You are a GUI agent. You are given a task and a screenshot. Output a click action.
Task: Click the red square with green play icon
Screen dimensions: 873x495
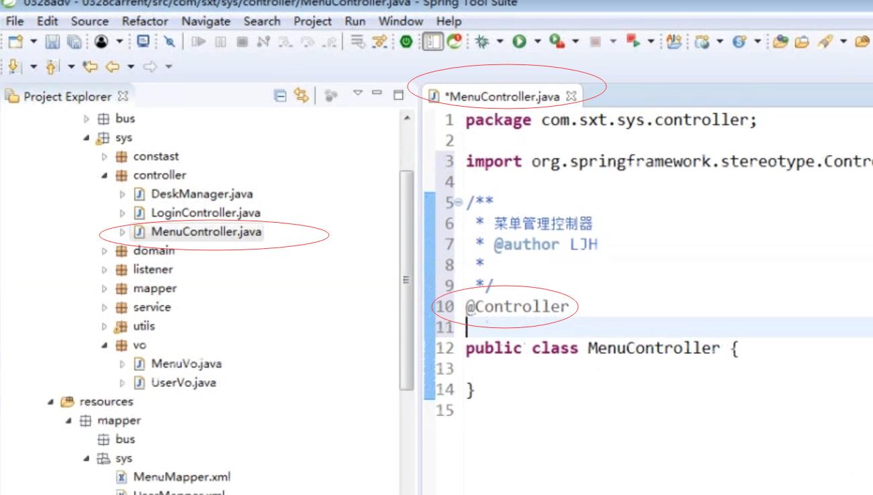pyautogui.click(x=633, y=41)
